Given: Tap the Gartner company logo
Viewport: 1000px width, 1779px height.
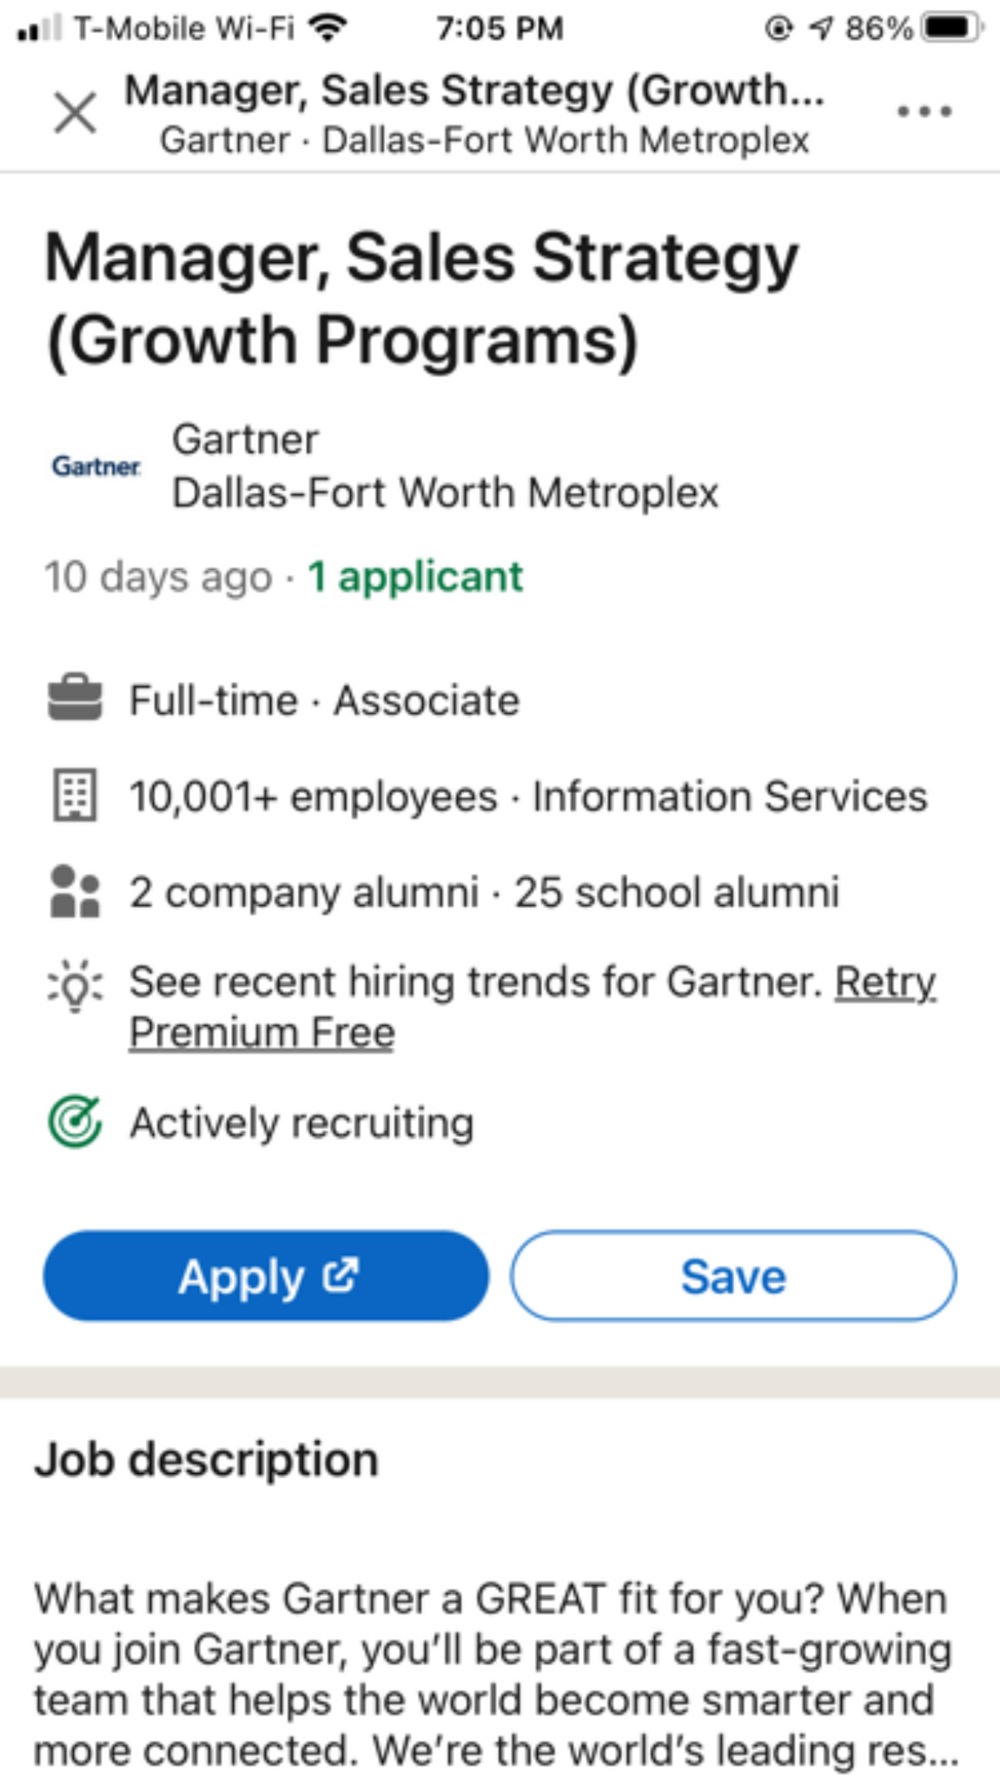Looking at the screenshot, I should [96, 466].
